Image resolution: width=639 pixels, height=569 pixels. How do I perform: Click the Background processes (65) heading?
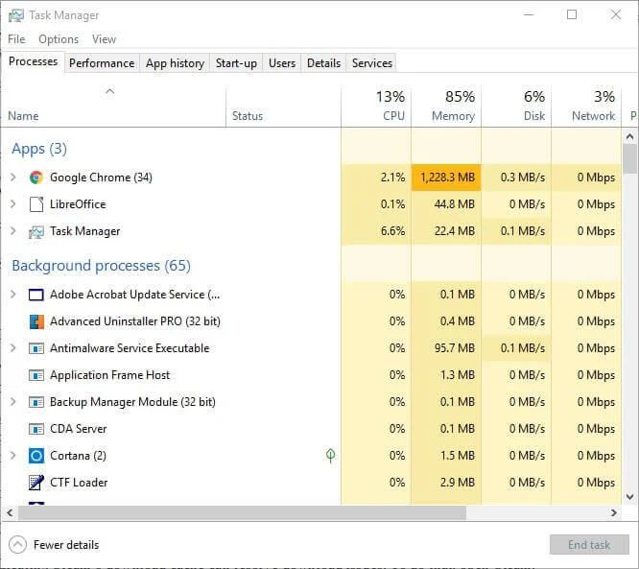pyautogui.click(x=101, y=266)
